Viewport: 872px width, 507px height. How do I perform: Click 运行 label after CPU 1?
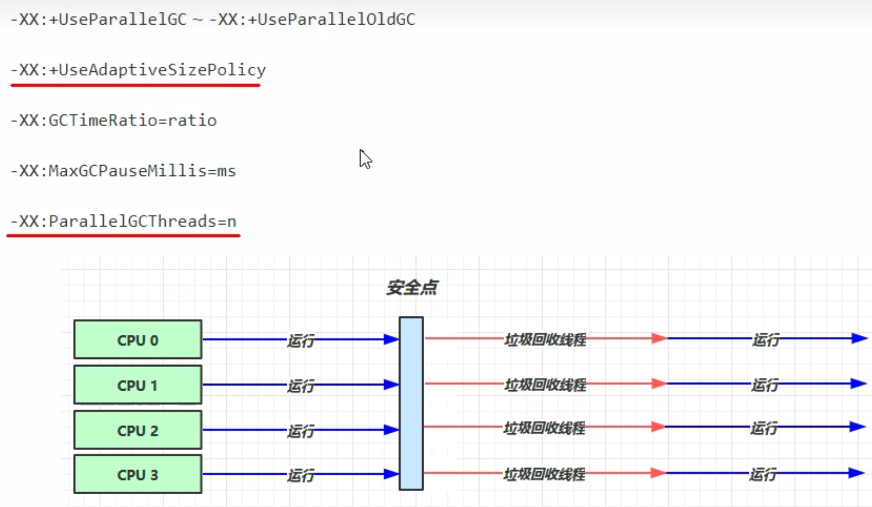(301, 386)
